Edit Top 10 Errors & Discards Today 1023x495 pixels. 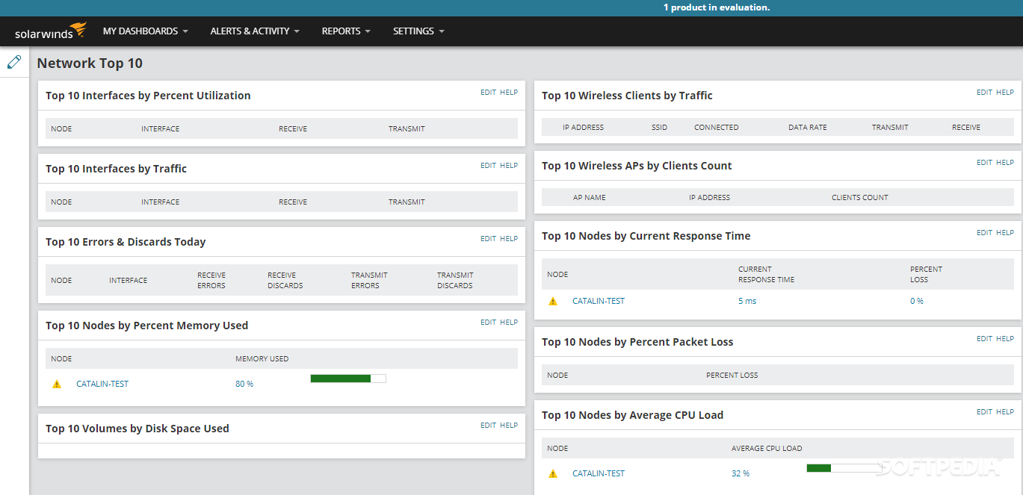(488, 239)
